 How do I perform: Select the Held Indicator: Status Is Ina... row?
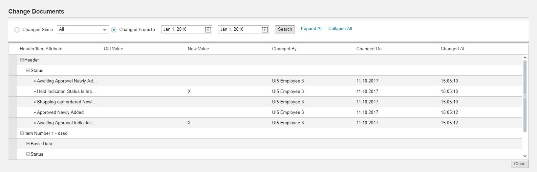click(265, 91)
